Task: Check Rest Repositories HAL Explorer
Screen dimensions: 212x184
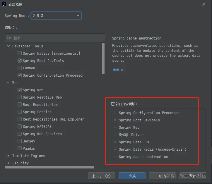Action: (20, 119)
